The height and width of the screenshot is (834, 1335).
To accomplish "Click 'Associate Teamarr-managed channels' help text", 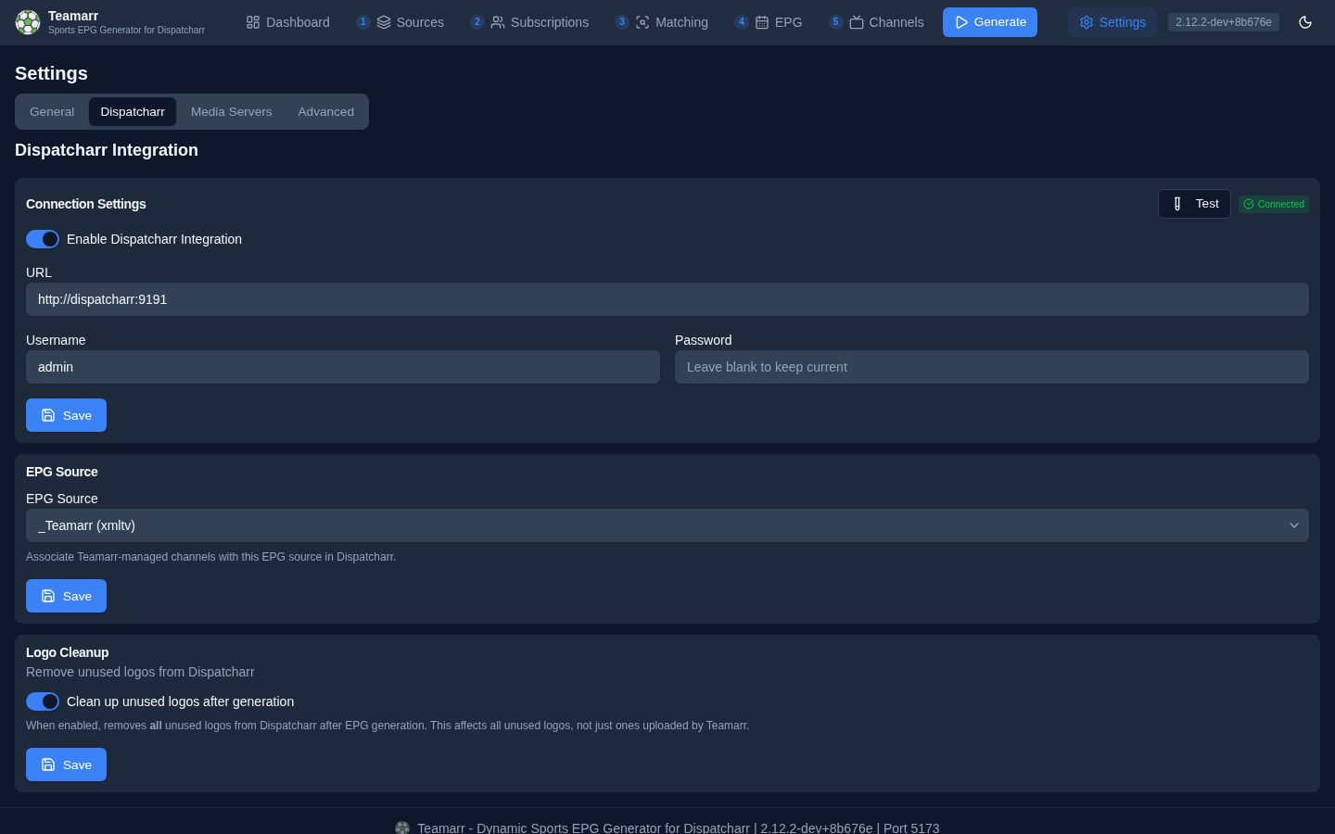I will 210,557.
